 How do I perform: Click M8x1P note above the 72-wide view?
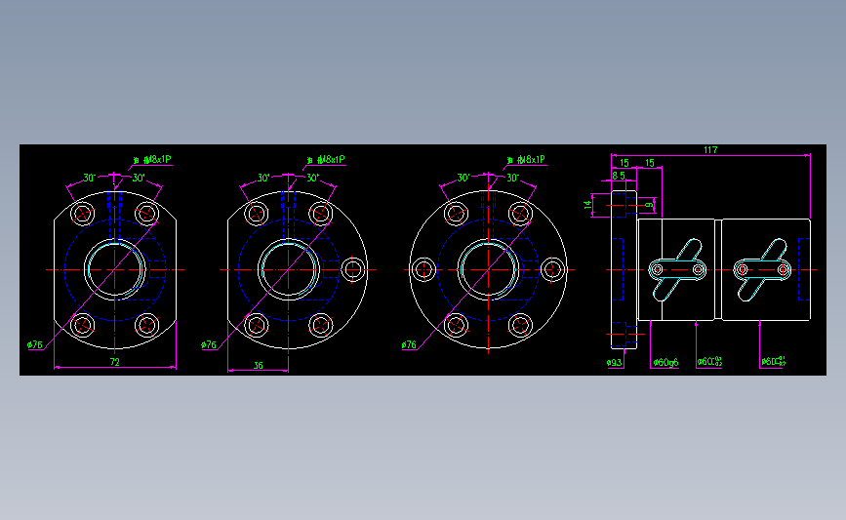click(152, 160)
